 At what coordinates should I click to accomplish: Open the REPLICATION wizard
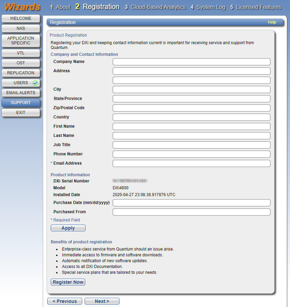click(x=21, y=73)
